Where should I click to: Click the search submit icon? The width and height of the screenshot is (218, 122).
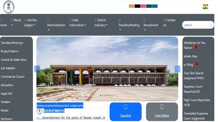coord(211,25)
